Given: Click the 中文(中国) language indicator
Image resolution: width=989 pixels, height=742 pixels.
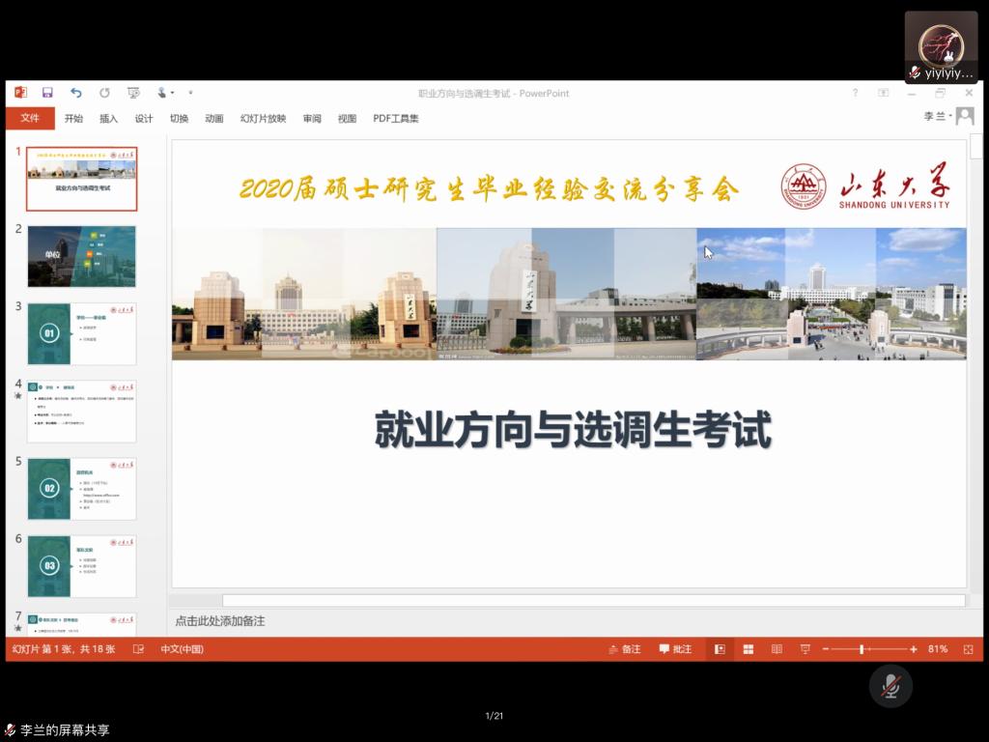Looking at the screenshot, I should [x=182, y=649].
